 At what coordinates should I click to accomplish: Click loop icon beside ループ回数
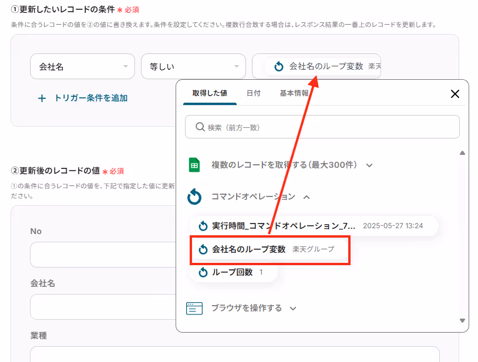point(203,272)
